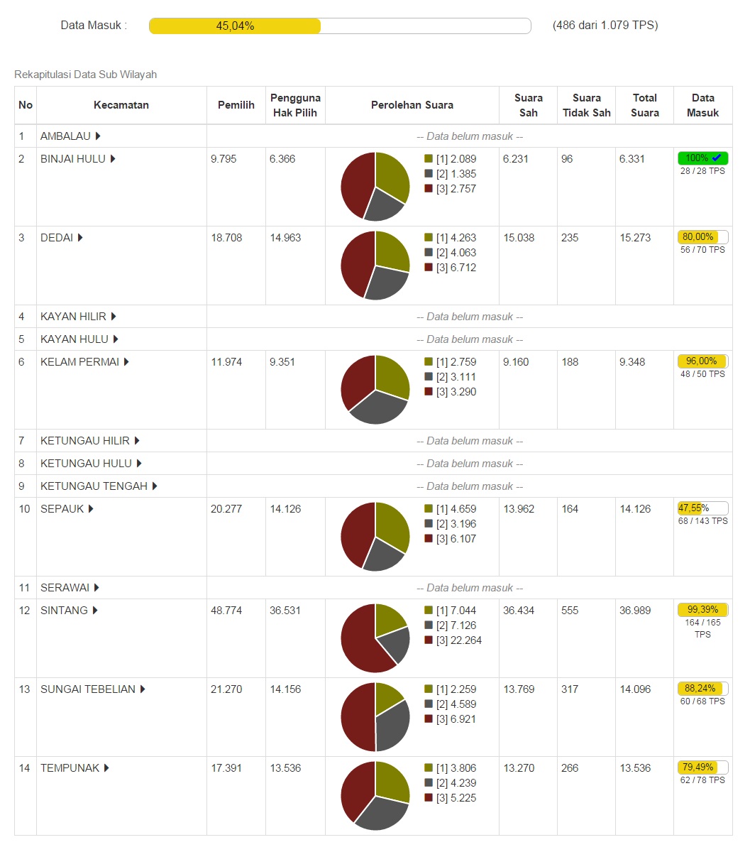Expand the AMBALAU row arrow

coord(98,136)
